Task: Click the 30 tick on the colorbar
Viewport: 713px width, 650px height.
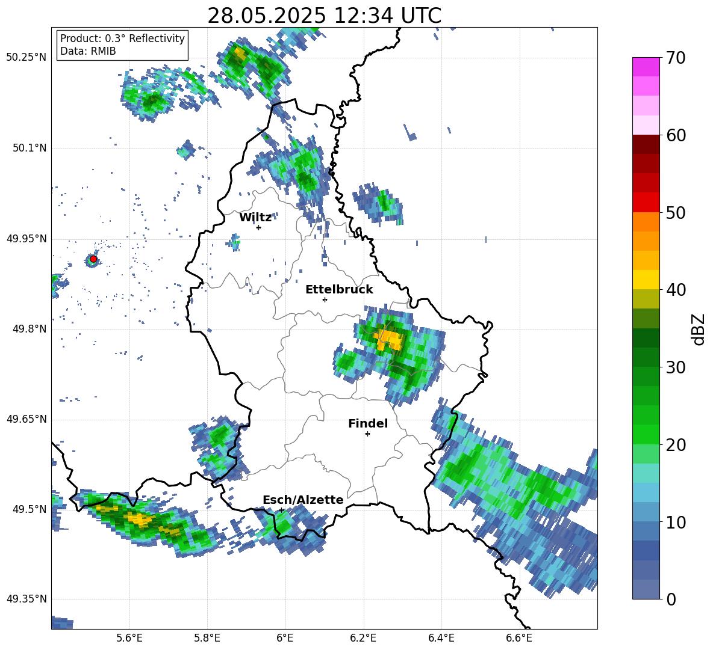Action: (676, 367)
